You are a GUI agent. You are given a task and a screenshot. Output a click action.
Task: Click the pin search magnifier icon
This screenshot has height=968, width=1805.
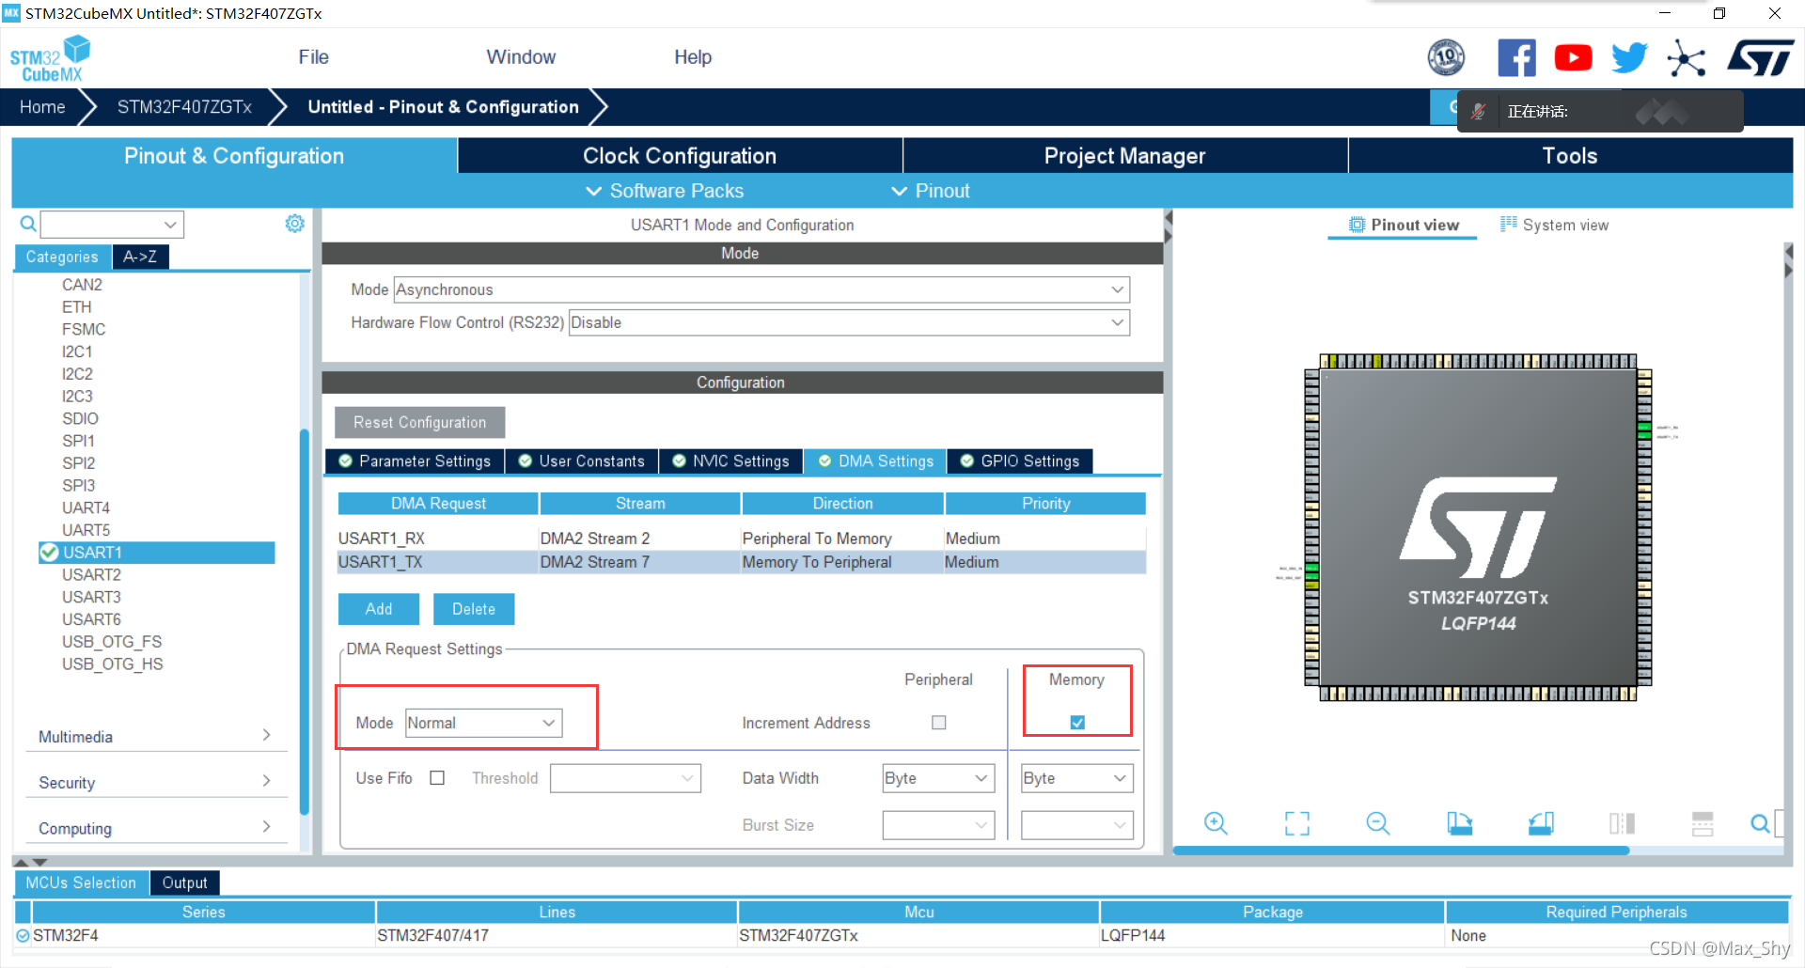click(1760, 823)
